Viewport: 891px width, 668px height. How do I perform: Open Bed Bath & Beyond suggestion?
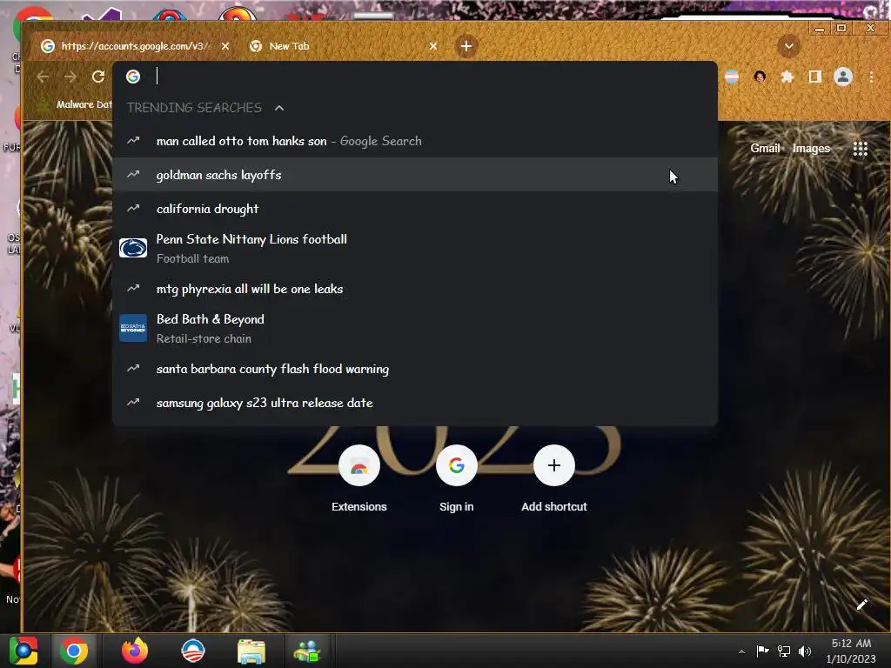[415, 328]
